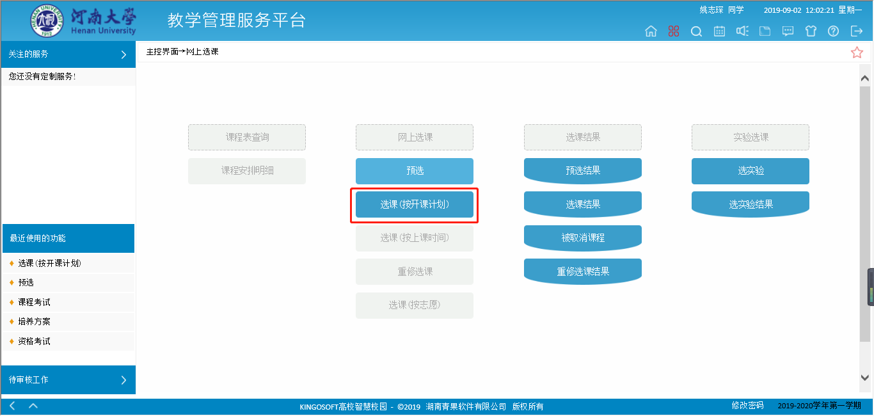
Task: Click the 选实验结果 button
Action: coord(751,205)
